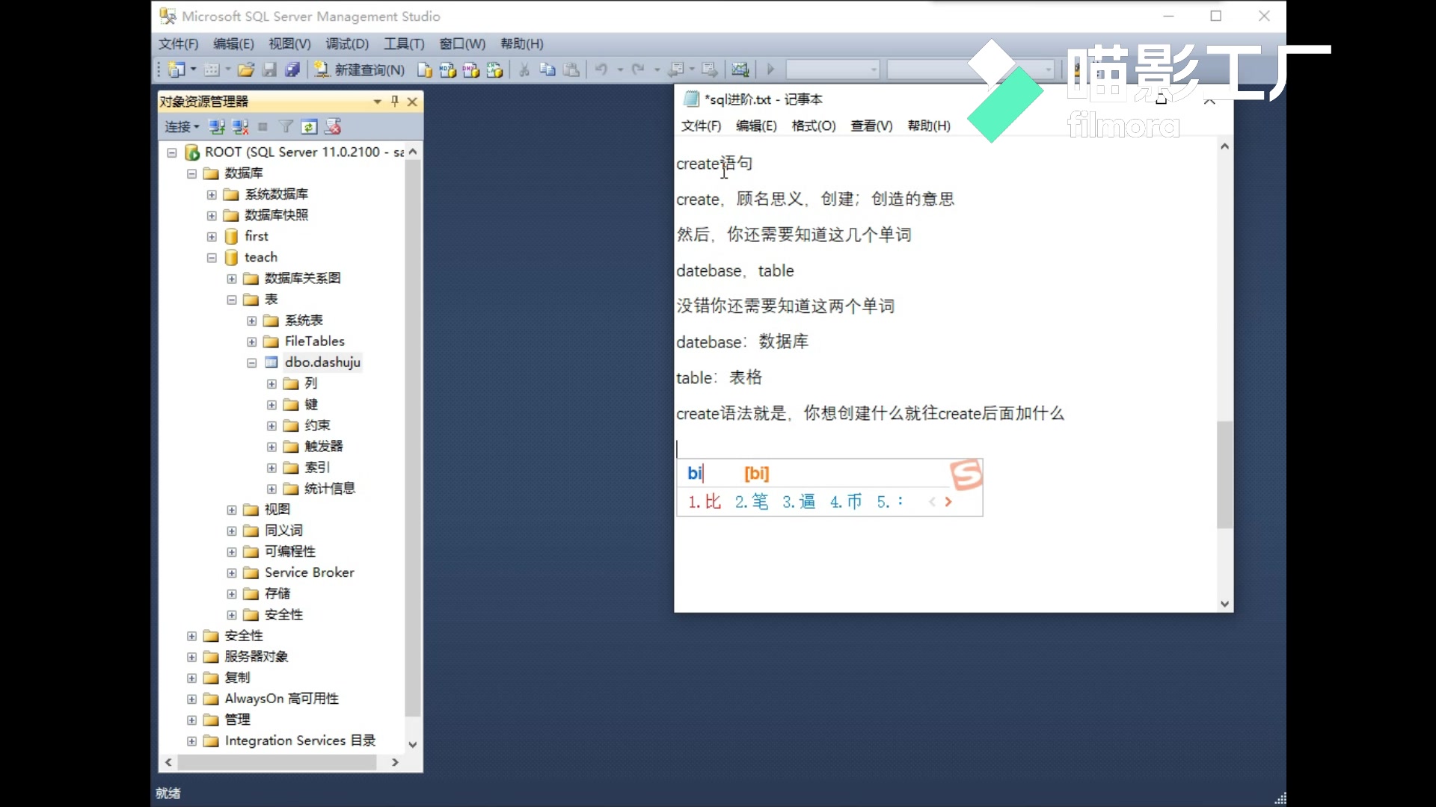This screenshot has width=1436, height=807.
Task: Select the FileTables tree item
Action: [314, 341]
